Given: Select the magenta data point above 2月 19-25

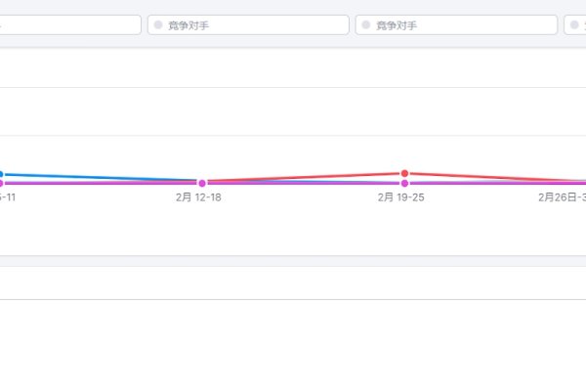Looking at the screenshot, I should click(x=404, y=183).
